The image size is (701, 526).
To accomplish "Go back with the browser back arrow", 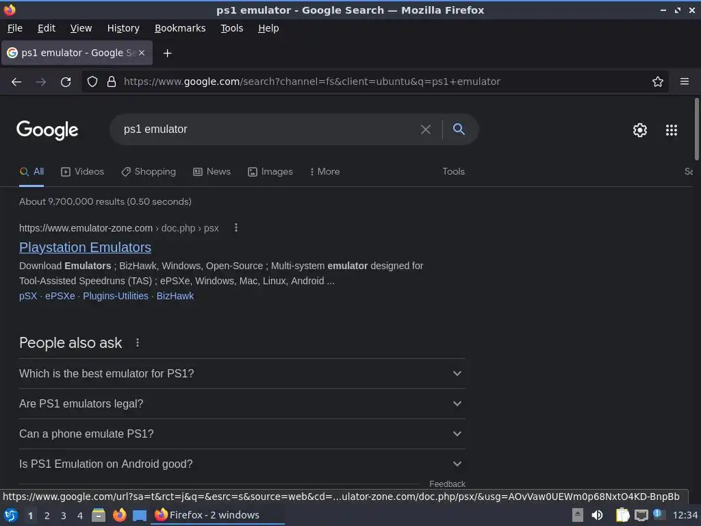I will (16, 82).
